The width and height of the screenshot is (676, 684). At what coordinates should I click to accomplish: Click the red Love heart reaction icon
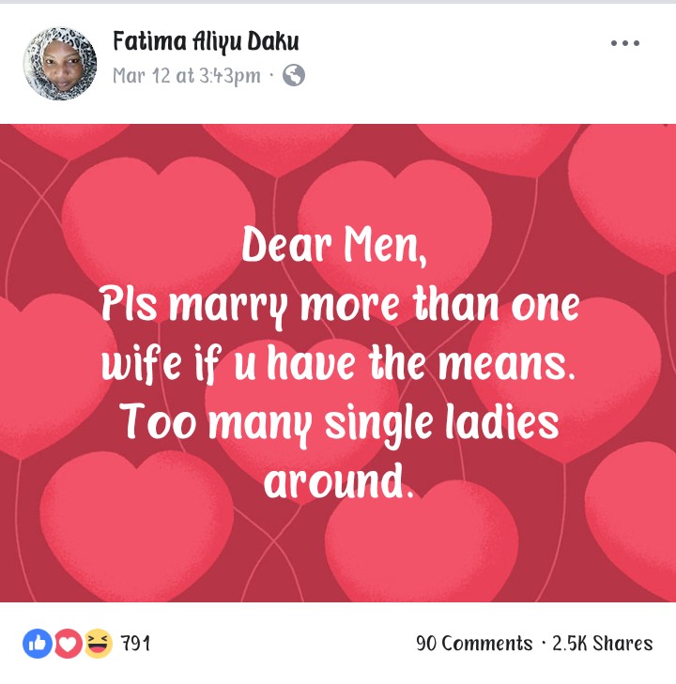pyautogui.click(x=68, y=643)
